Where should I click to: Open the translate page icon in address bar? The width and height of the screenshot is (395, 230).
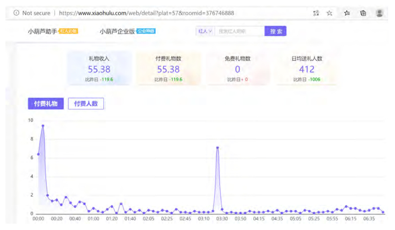(x=314, y=13)
